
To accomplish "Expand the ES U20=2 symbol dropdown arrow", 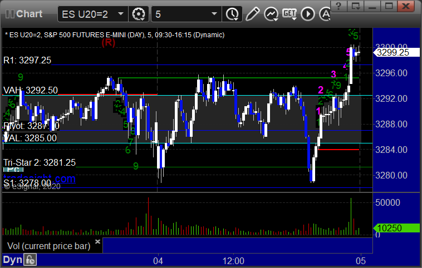I will point(121,14).
